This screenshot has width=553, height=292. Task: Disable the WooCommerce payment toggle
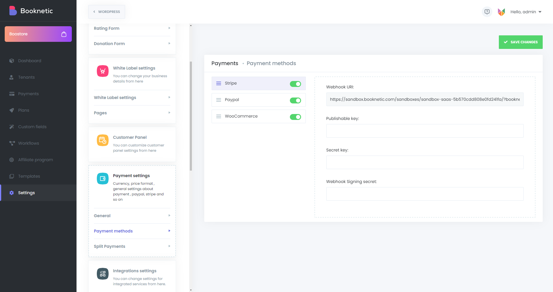295,117
